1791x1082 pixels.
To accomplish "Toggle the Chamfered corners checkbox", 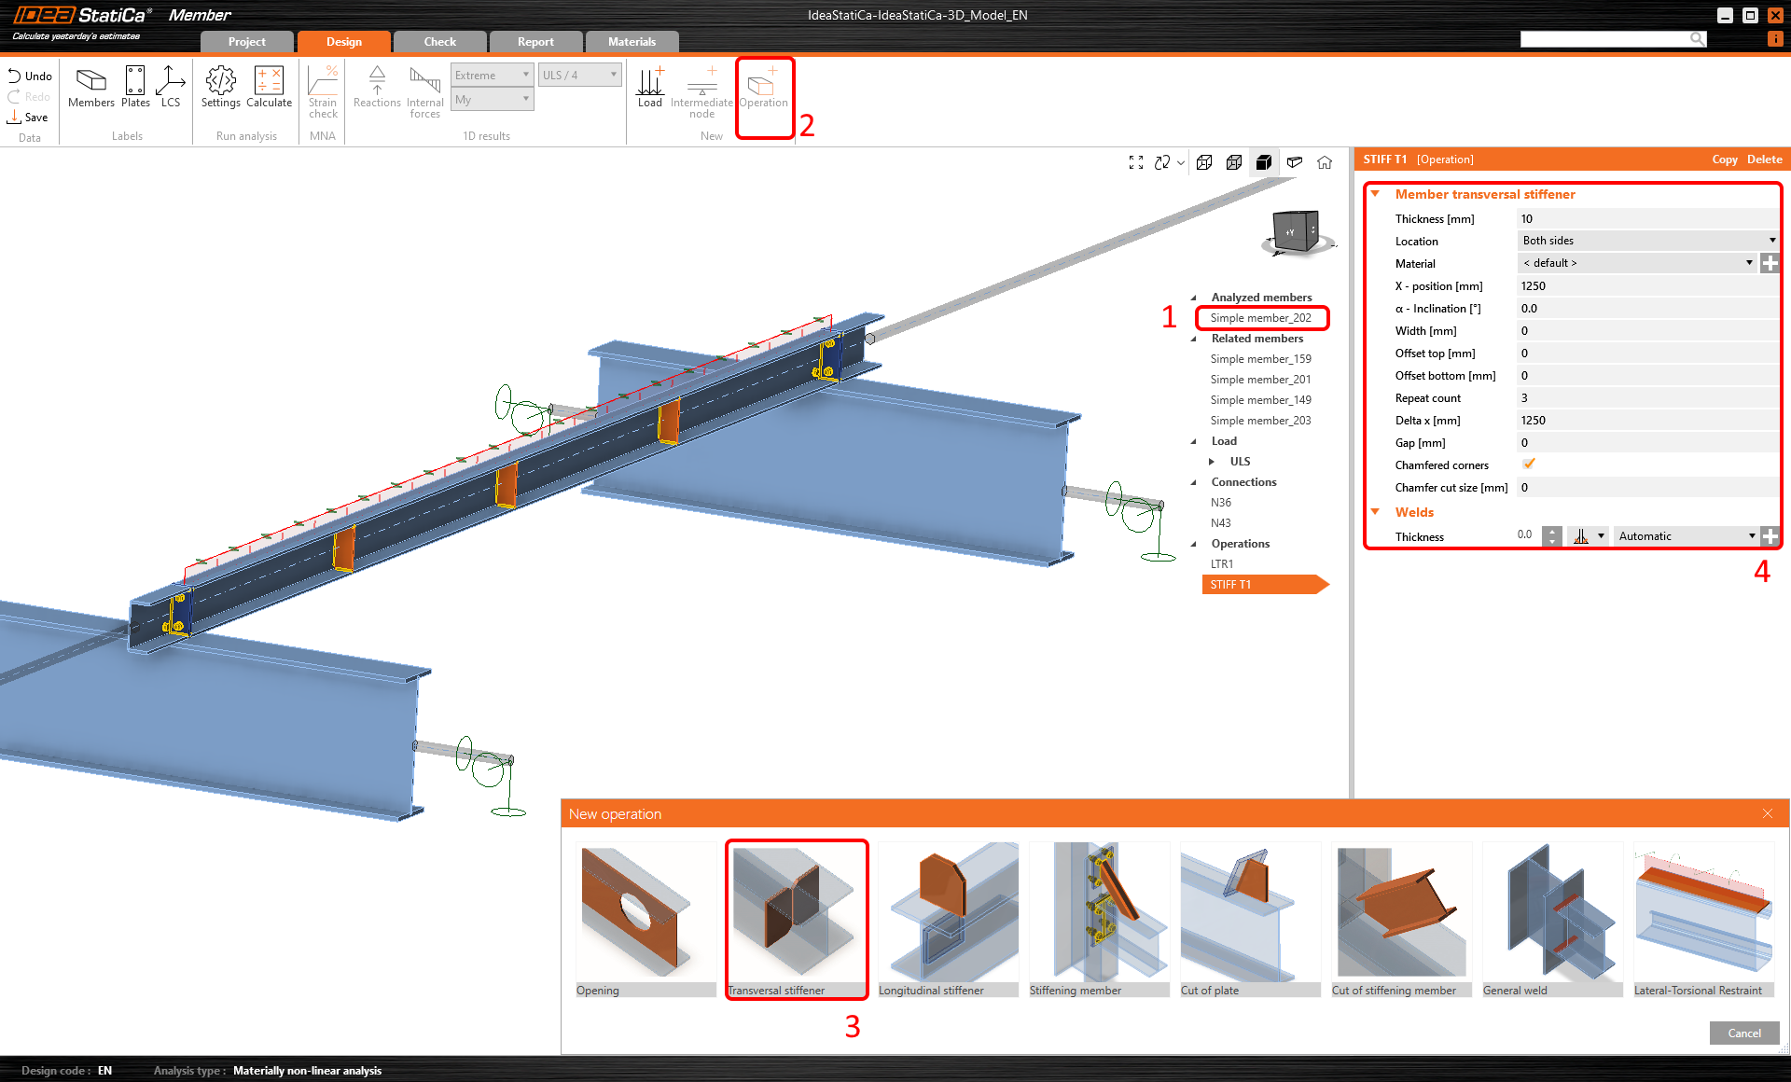I will 1529,465.
